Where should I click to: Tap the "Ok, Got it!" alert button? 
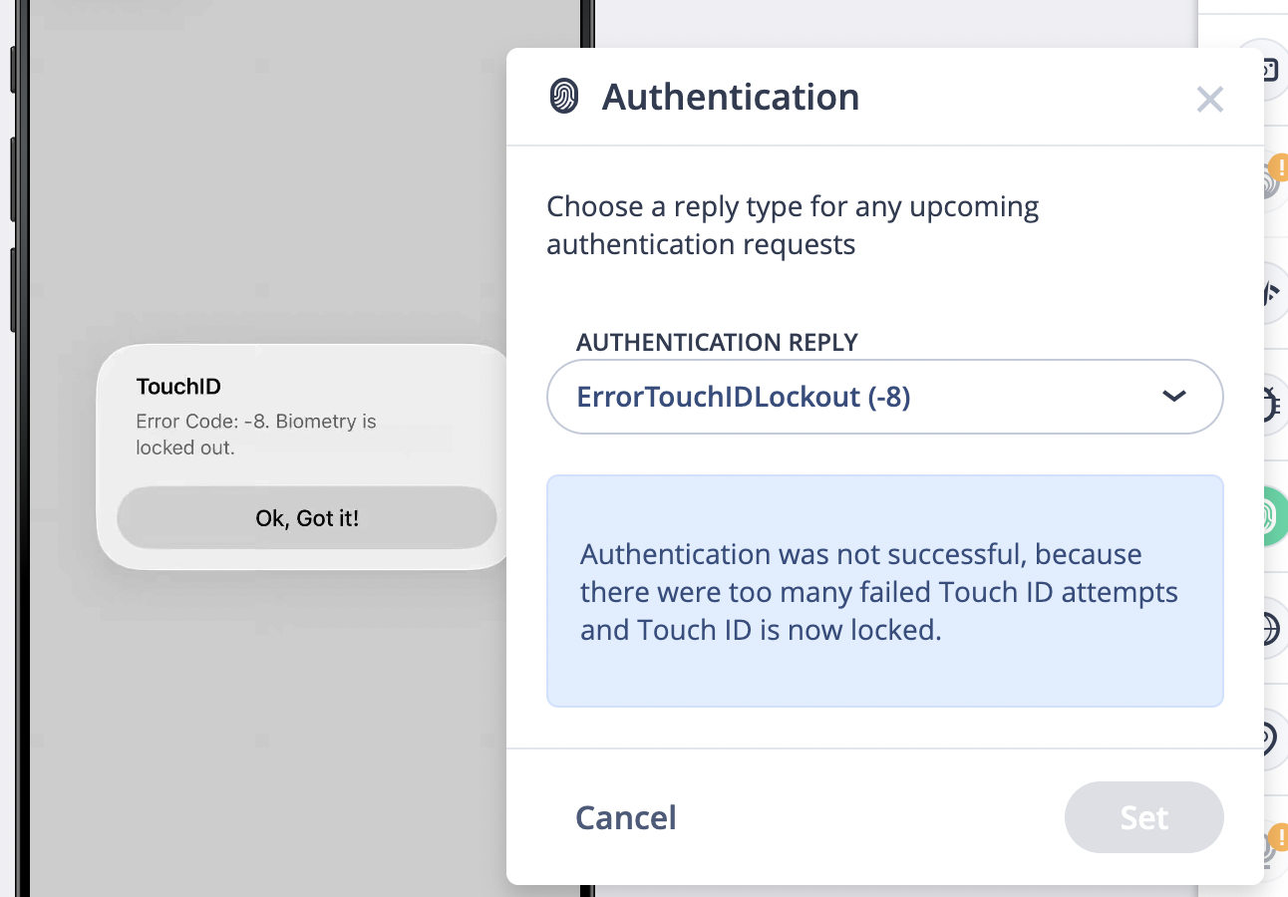pyautogui.click(x=307, y=518)
